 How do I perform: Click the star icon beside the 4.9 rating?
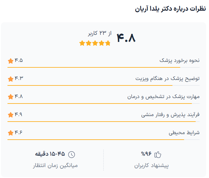10,115
